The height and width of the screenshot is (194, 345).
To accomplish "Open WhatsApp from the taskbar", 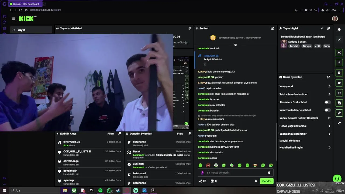I will (x=109, y=190).
